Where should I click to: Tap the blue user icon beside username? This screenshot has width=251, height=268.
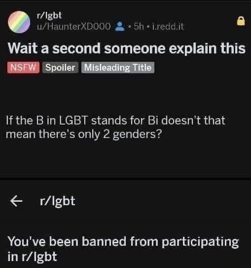click(120, 27)
